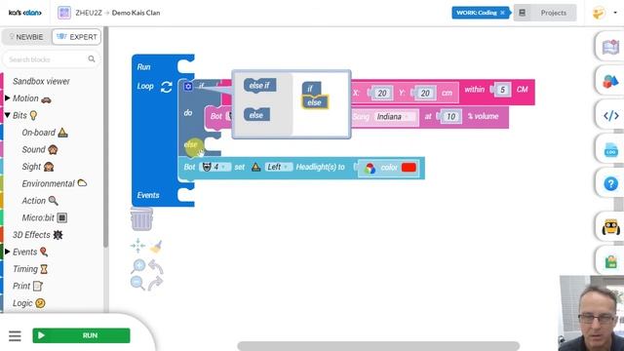624x351 pixels.
Task: Switch to EXPERT mode tab
Action: coord(76,37)
